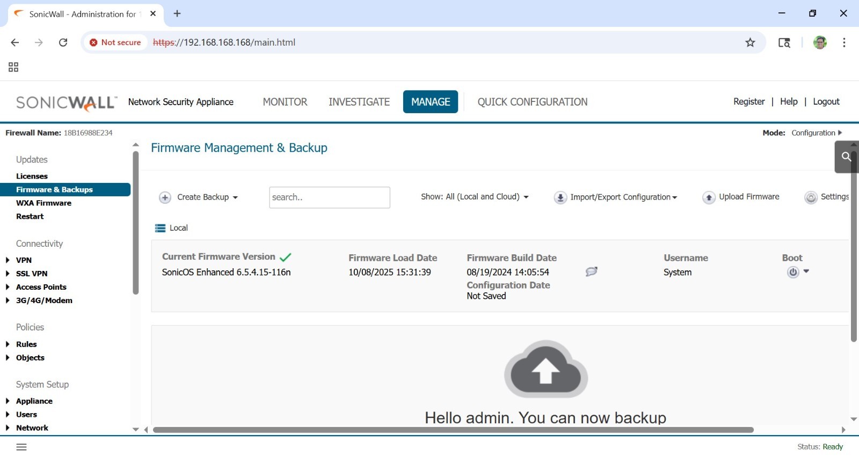This screenshot has height=456, width=859.
Task: Click the main content vertical scrollbar
Action: tap(854, 247)
